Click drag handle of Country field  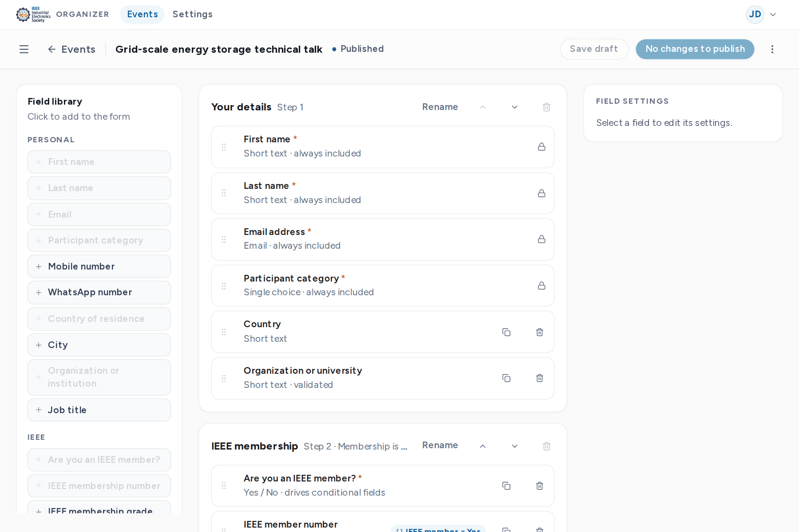224,332
